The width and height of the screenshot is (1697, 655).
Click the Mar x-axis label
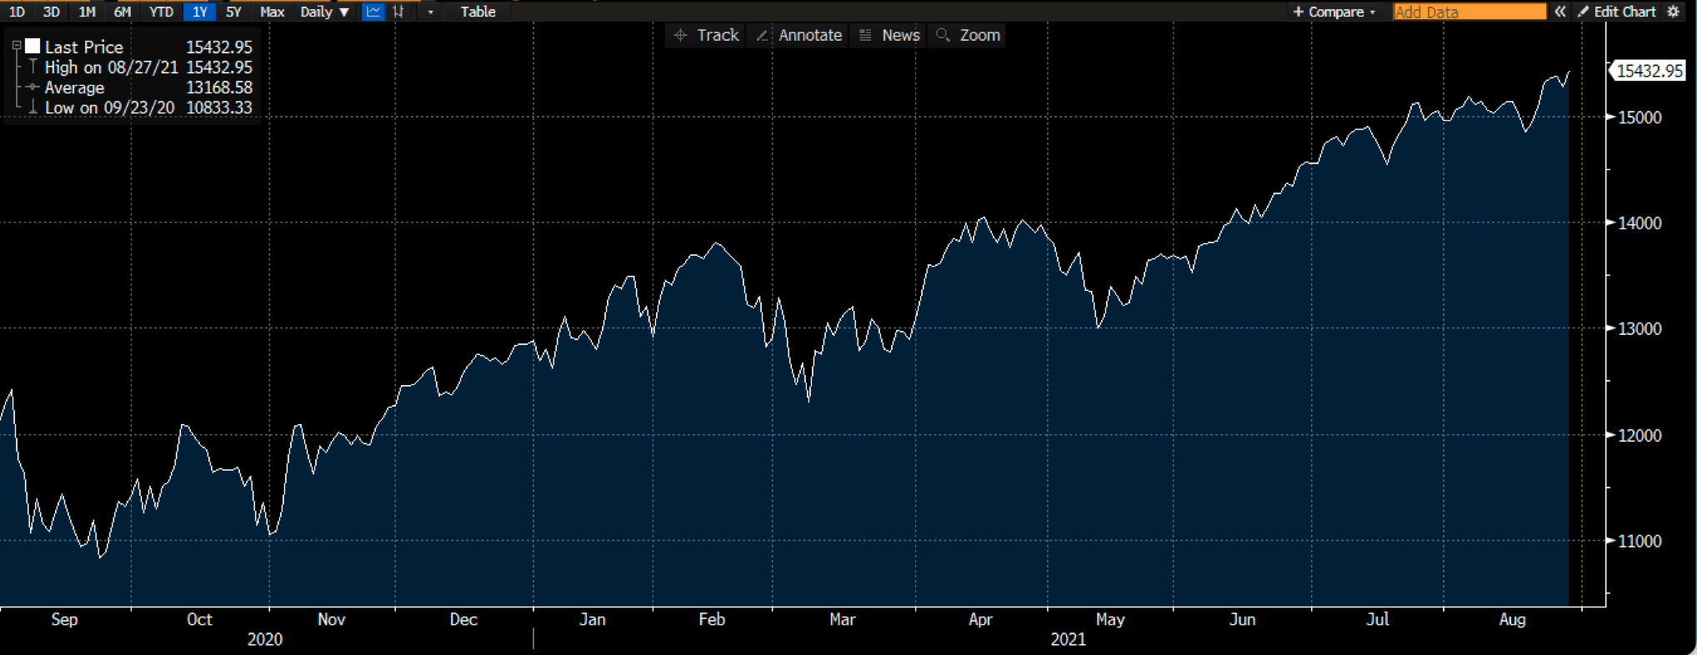pyautogui.click(x=843, y=619)
